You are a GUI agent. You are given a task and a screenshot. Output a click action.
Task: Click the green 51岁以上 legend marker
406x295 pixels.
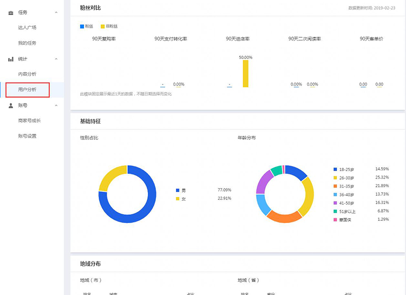click(x=336, y=211)
